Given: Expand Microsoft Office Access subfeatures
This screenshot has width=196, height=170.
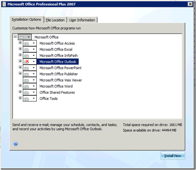Looking at the screenshot, I should tap(20, 43).
